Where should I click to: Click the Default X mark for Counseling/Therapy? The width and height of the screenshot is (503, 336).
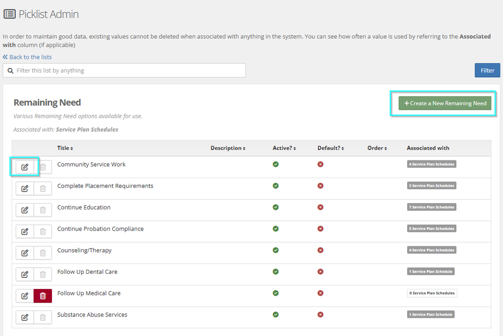click(x=320, y=250)
